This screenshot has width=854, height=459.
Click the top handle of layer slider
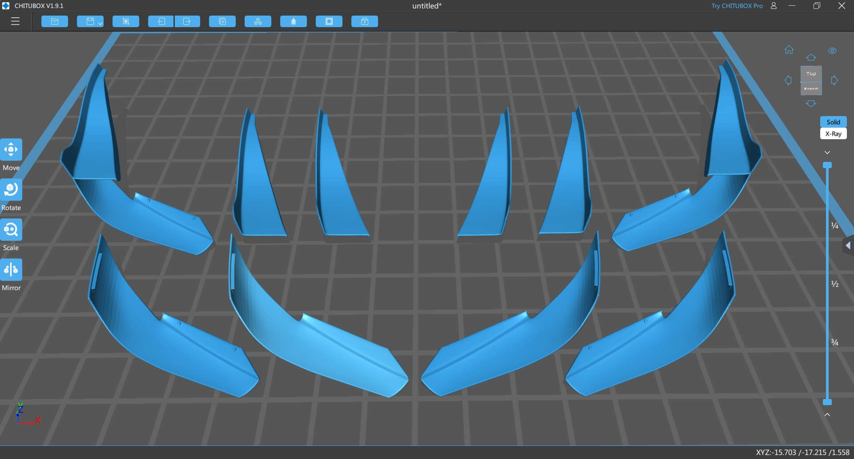click(827, 165)
